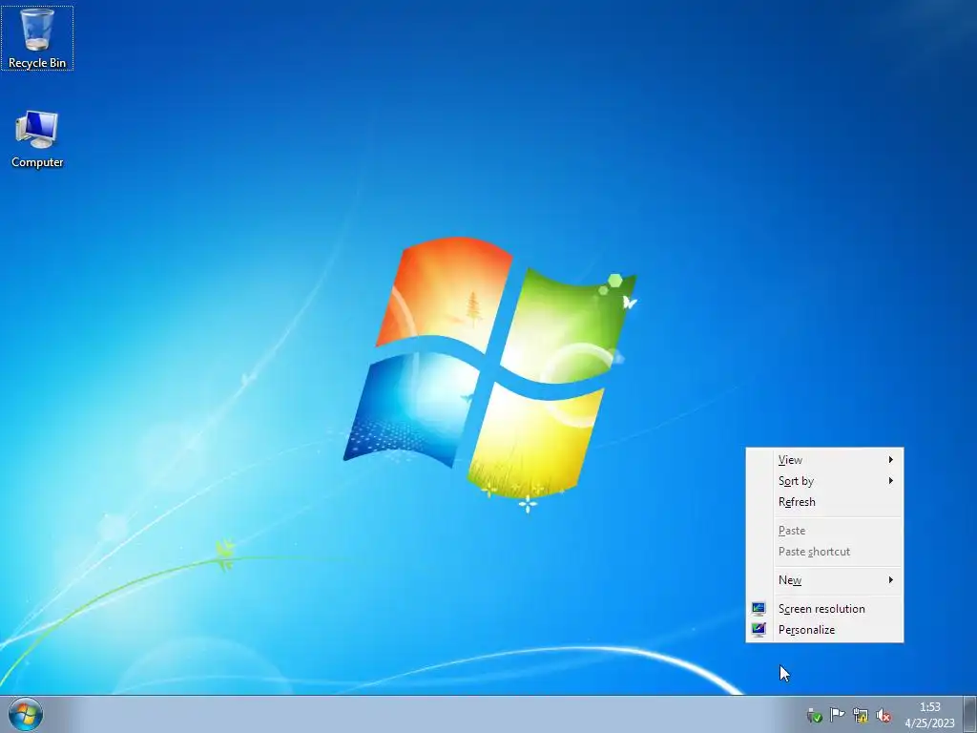Expand the Sort by submenu
Image resolution: width=977 pixels, height=733 pixels.
click(824, 481)
